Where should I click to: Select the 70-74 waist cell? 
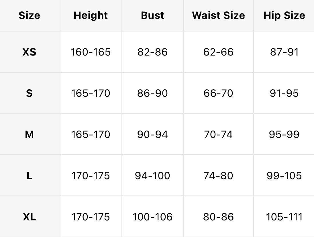[219, 135]
